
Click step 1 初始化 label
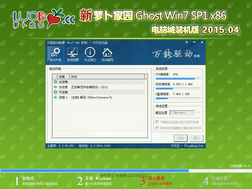[x=28, y=178]
